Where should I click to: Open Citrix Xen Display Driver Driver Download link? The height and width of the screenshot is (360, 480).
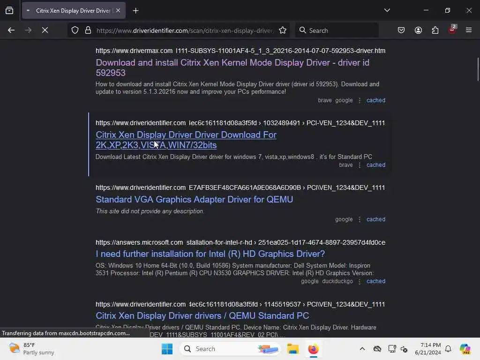186,140
